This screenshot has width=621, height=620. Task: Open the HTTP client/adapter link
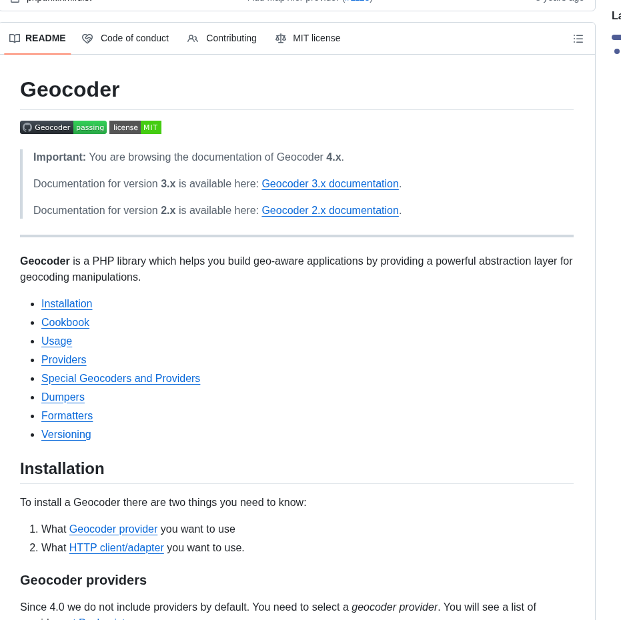pyautogui.click(x=116, y=547)
